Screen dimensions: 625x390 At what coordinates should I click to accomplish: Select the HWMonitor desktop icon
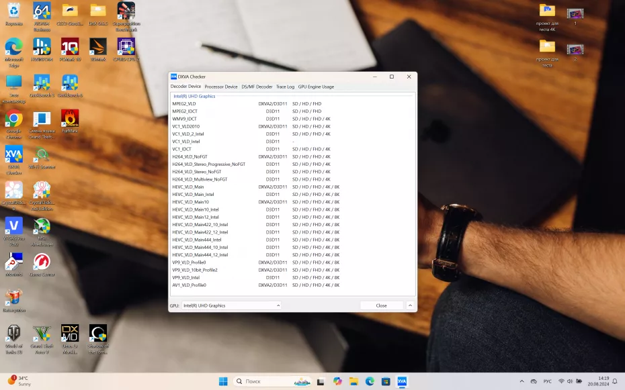[42, 48]
